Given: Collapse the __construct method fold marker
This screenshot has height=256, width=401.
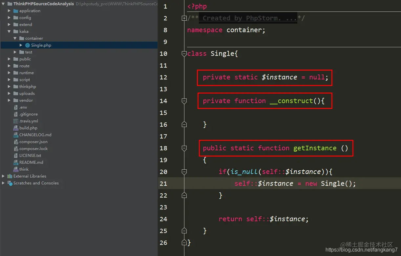Looking at the screenshot, I should point(184,101).
